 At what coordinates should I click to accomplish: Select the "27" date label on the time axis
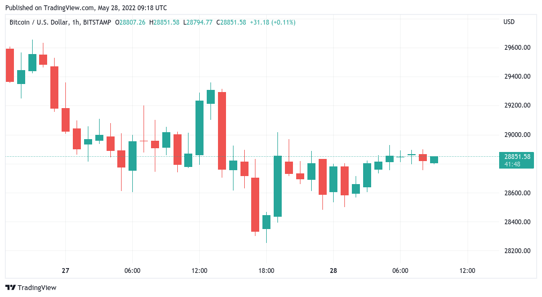[x=65, y=271]
